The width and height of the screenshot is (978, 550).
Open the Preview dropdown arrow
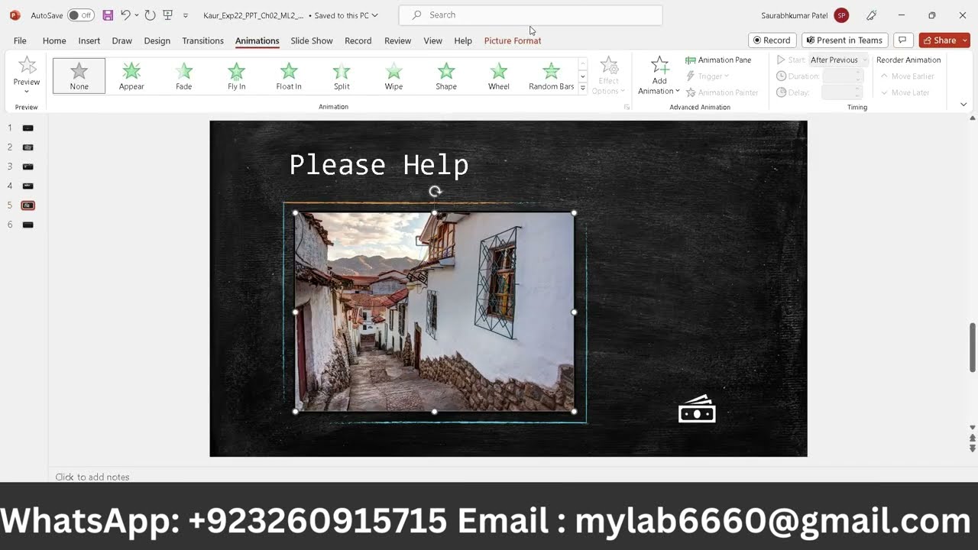(x=27, y=92)
